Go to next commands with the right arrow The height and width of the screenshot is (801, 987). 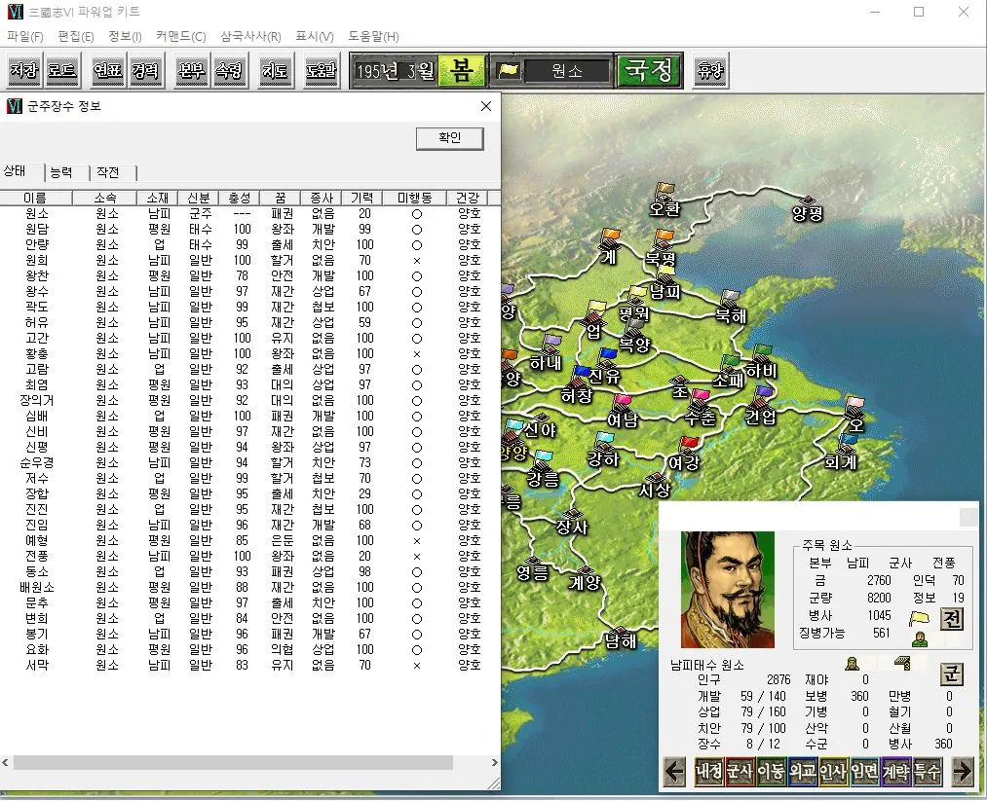(x=963, y=771)
